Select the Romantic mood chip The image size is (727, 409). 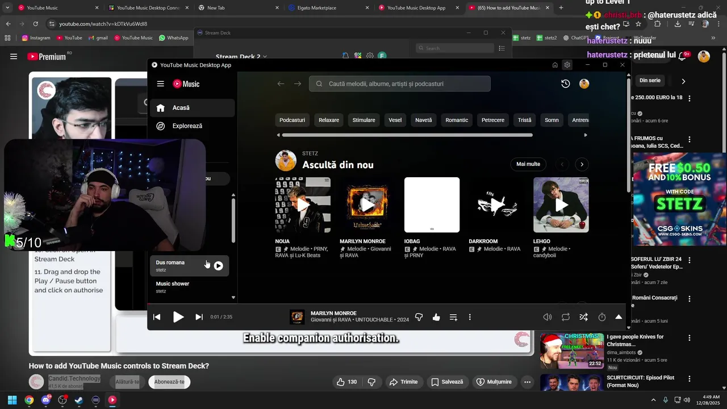pyautogui.click(x=457, y=120)
